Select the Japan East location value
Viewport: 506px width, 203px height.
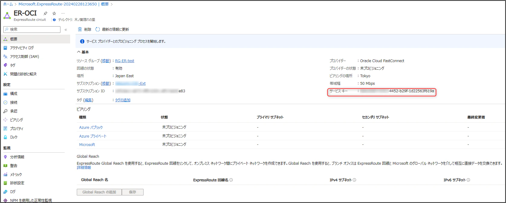point(124,76)
